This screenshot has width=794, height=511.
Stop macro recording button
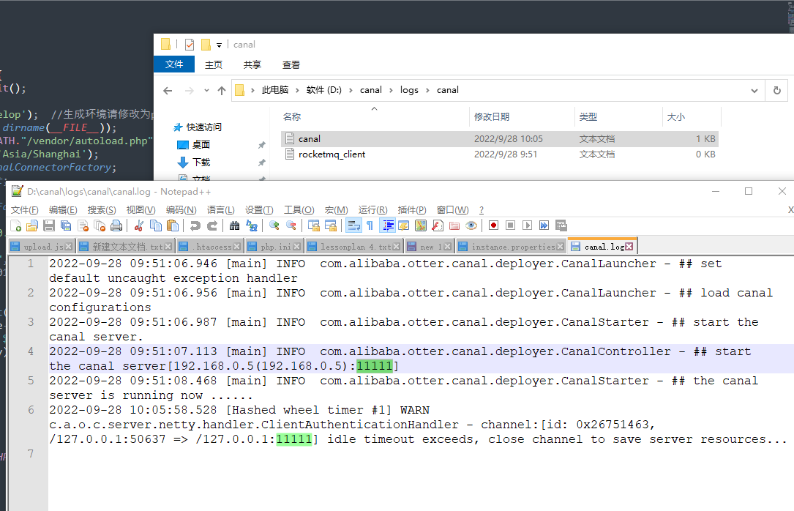511,226
